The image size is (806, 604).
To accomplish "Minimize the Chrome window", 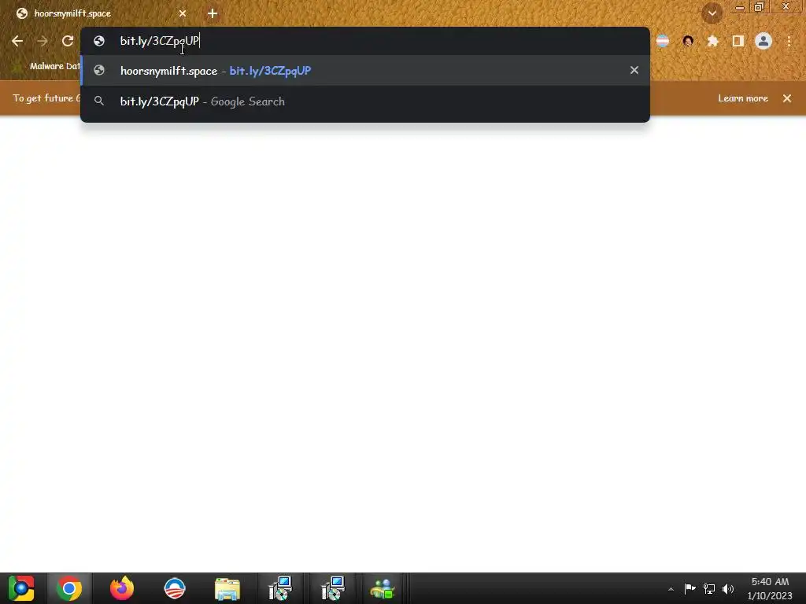I will (x=740, y=7).
